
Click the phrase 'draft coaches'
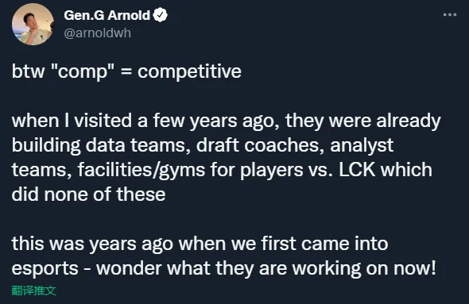coord(260,145)
